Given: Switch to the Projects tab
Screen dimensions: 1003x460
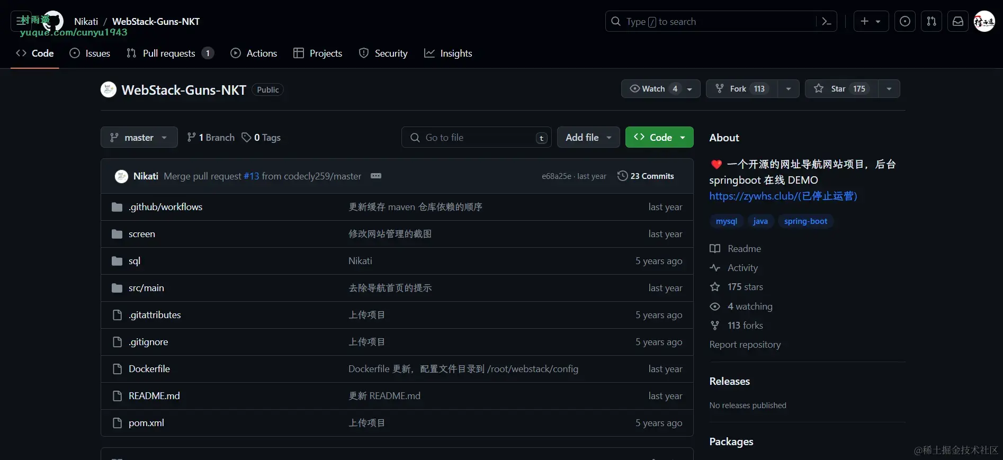Looking at the screenshot, I should click(x=318, y=53).
